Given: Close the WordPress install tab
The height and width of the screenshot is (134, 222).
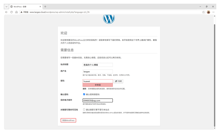Looking at the screenshot, I should coord(40,7).
